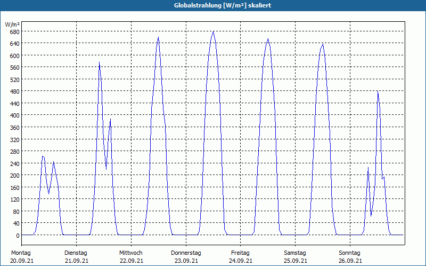Select the date 21.09.21

coord(77,261)
